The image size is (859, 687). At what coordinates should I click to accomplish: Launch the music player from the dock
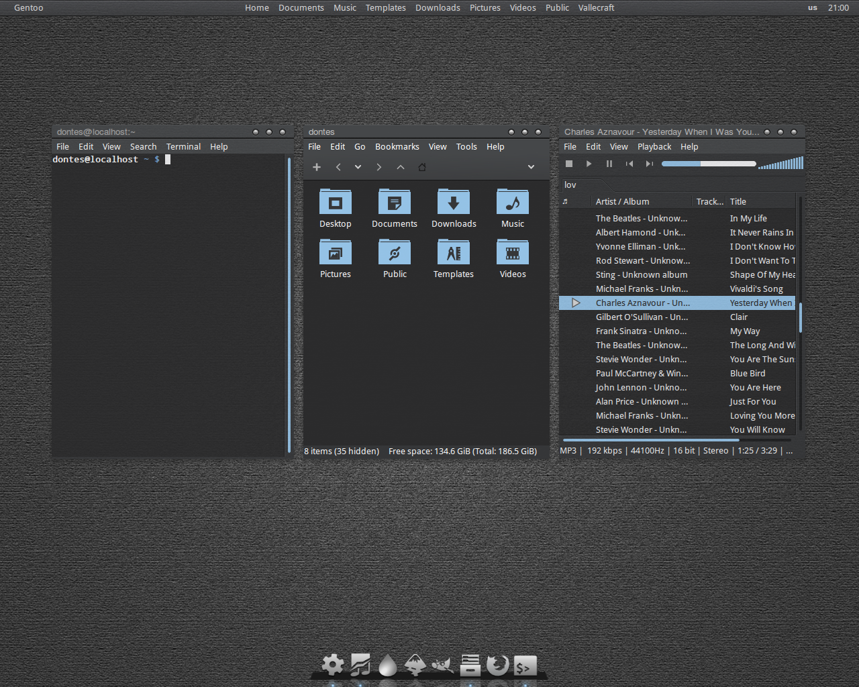coord(360,665)
